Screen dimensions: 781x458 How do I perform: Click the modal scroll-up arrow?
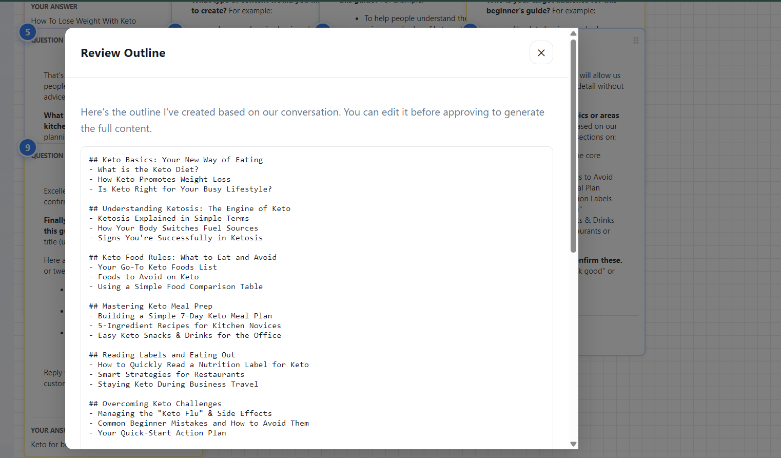(573, 33)
